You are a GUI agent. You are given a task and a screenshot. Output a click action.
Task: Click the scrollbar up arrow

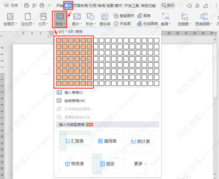pos(215,39)
